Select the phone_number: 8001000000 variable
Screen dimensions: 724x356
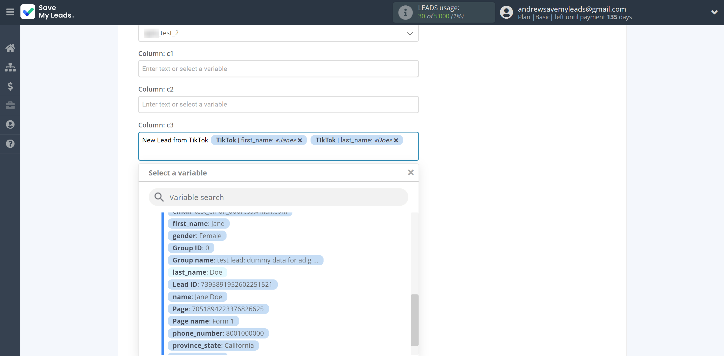tap(218, 333)
